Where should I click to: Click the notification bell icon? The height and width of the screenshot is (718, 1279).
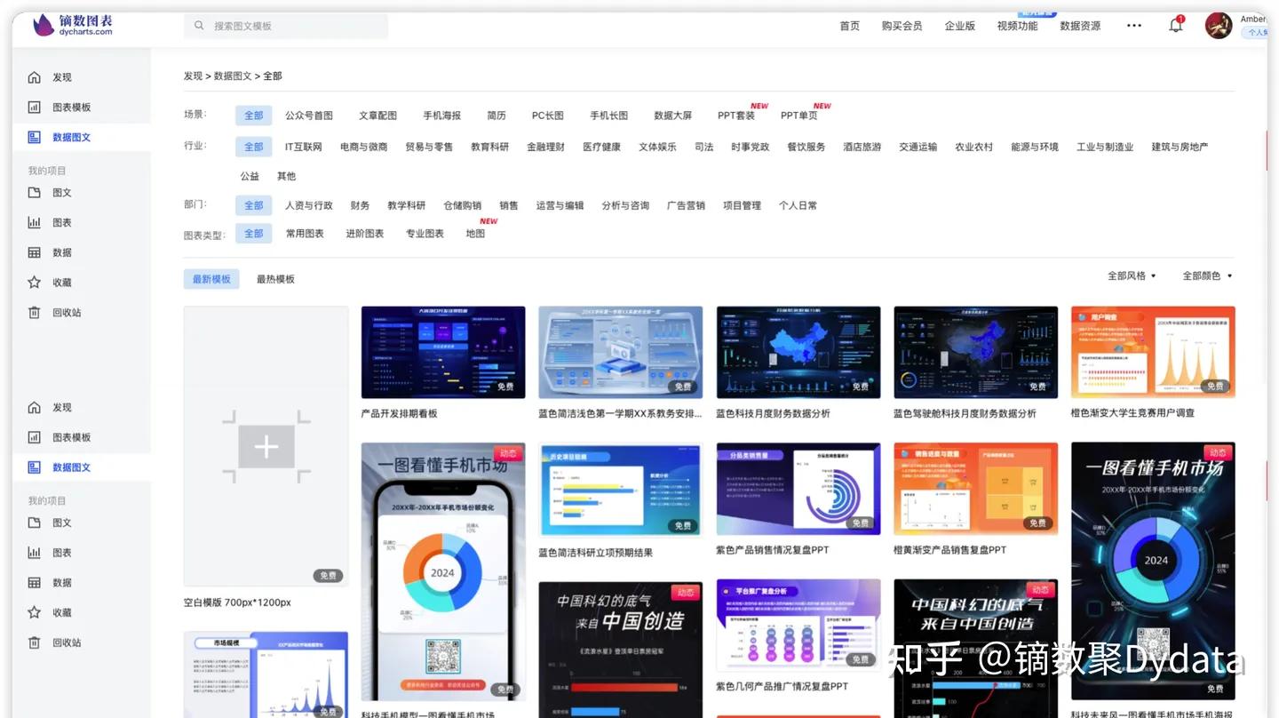click(x=1175, y=25)
